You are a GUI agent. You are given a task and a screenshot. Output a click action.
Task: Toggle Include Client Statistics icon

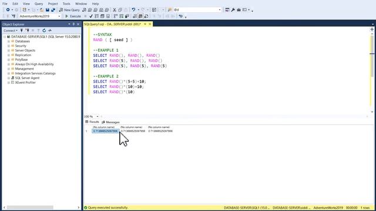click(x=127, y=16)
